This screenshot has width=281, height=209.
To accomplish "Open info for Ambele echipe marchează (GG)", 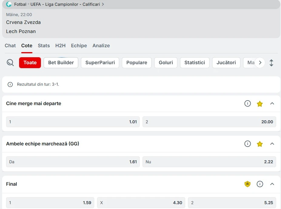I will (x=247, y=144).
